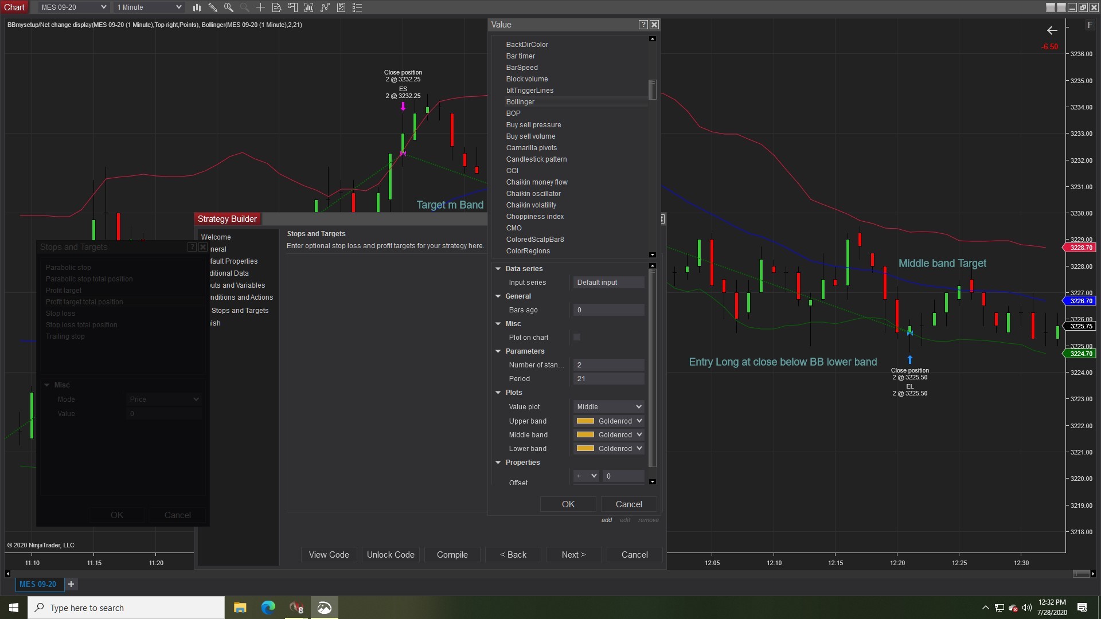Select Chaikin money flow in indicator list
This screenshot has width=1101, height=619.
tap(537, 182)
